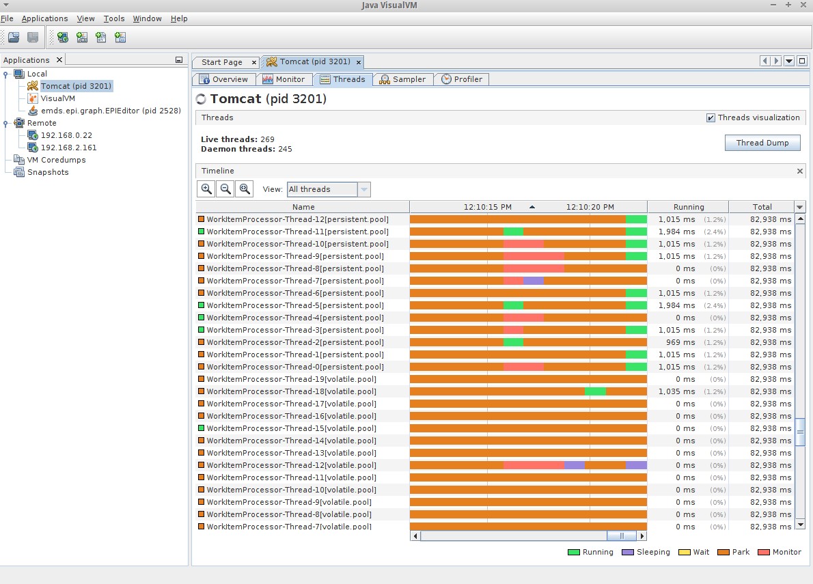Click the Add VM Coredump toolbar icon
This screenshot has width=813, height=584.
click(x=101, y=38)
